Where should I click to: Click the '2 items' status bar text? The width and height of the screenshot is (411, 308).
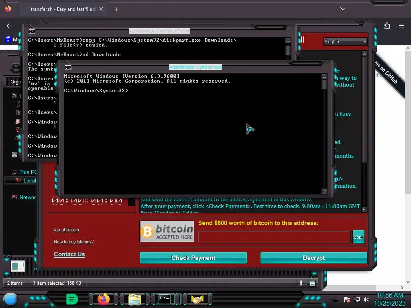(x=15, y=283)
